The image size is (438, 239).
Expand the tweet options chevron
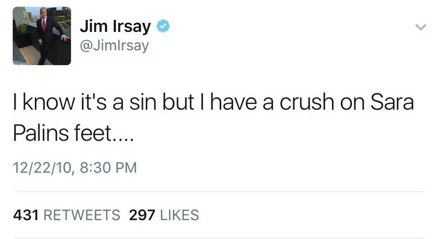[421, 27]
